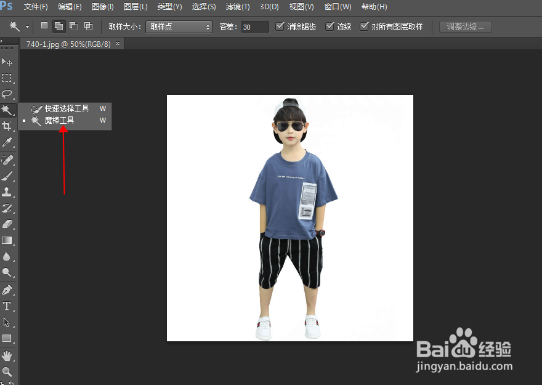Open the 视图(V) menu
Screen dimensions: 542x385
point(301,7)
